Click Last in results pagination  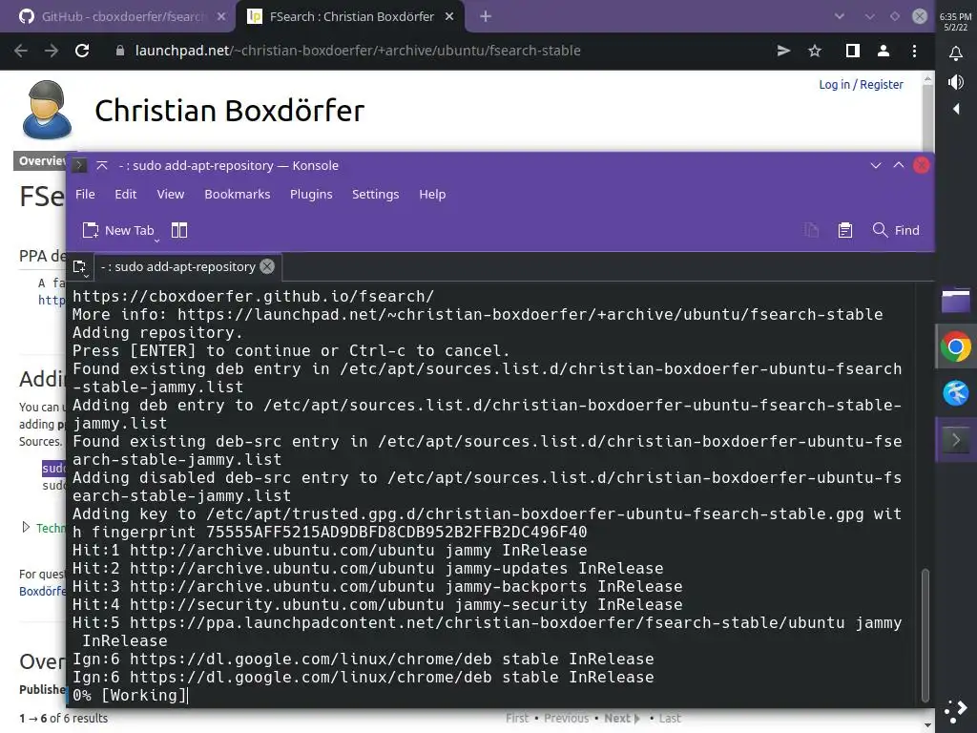coord(670,718)
